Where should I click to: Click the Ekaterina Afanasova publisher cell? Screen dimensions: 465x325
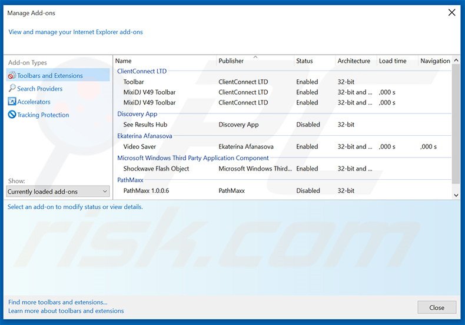click(x=246, y=146)
